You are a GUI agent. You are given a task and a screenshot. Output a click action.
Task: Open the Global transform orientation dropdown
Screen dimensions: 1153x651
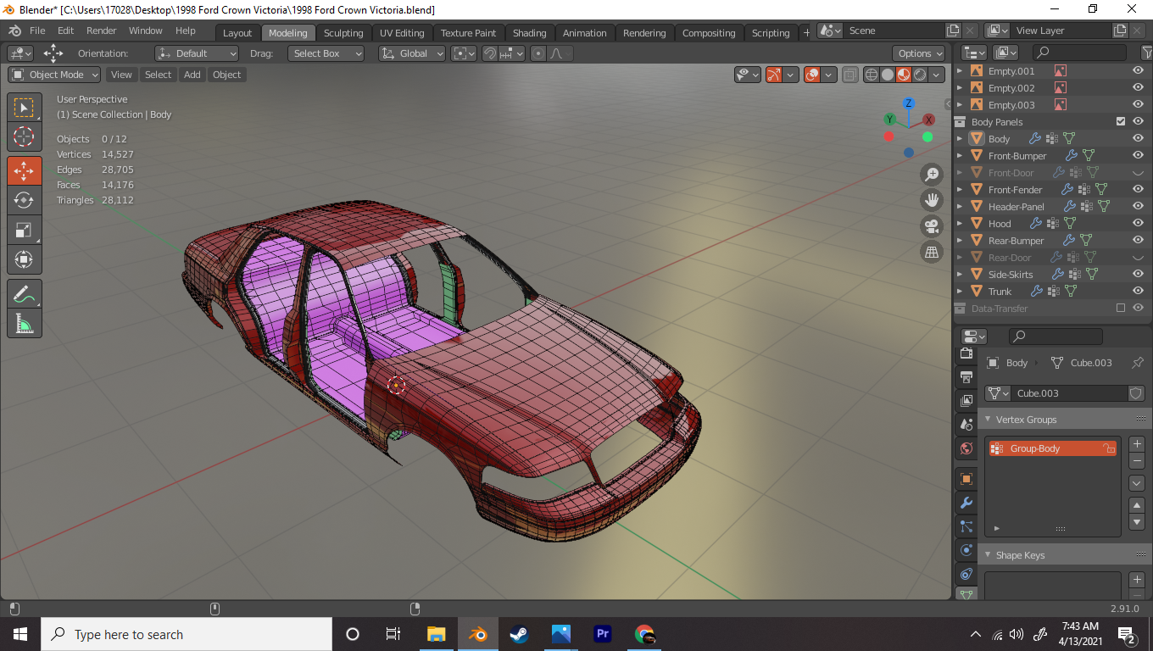(x=412, y=53)
